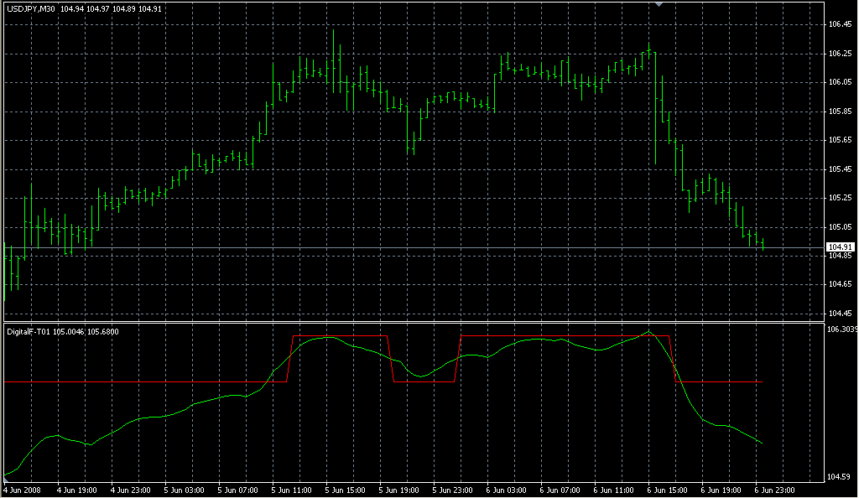Click the 6 Jun 07:00 time label
859x498 pixels.
tap(560, 490)
